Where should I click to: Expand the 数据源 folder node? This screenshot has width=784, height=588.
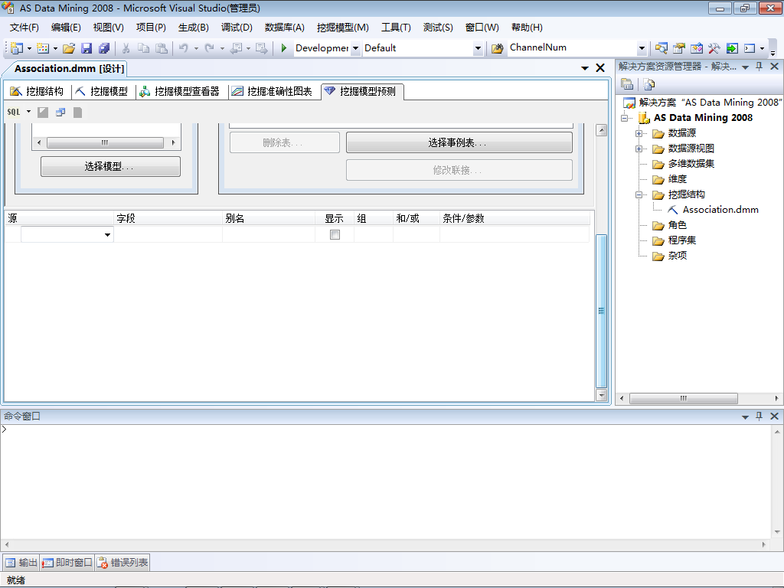(x=639, y=133)
